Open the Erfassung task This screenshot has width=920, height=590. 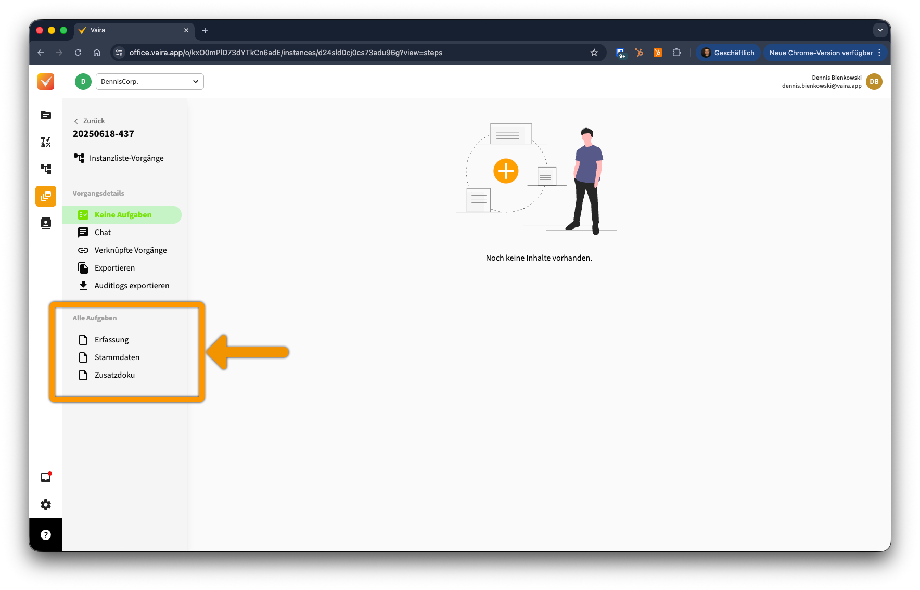click(x=111, y=340)
